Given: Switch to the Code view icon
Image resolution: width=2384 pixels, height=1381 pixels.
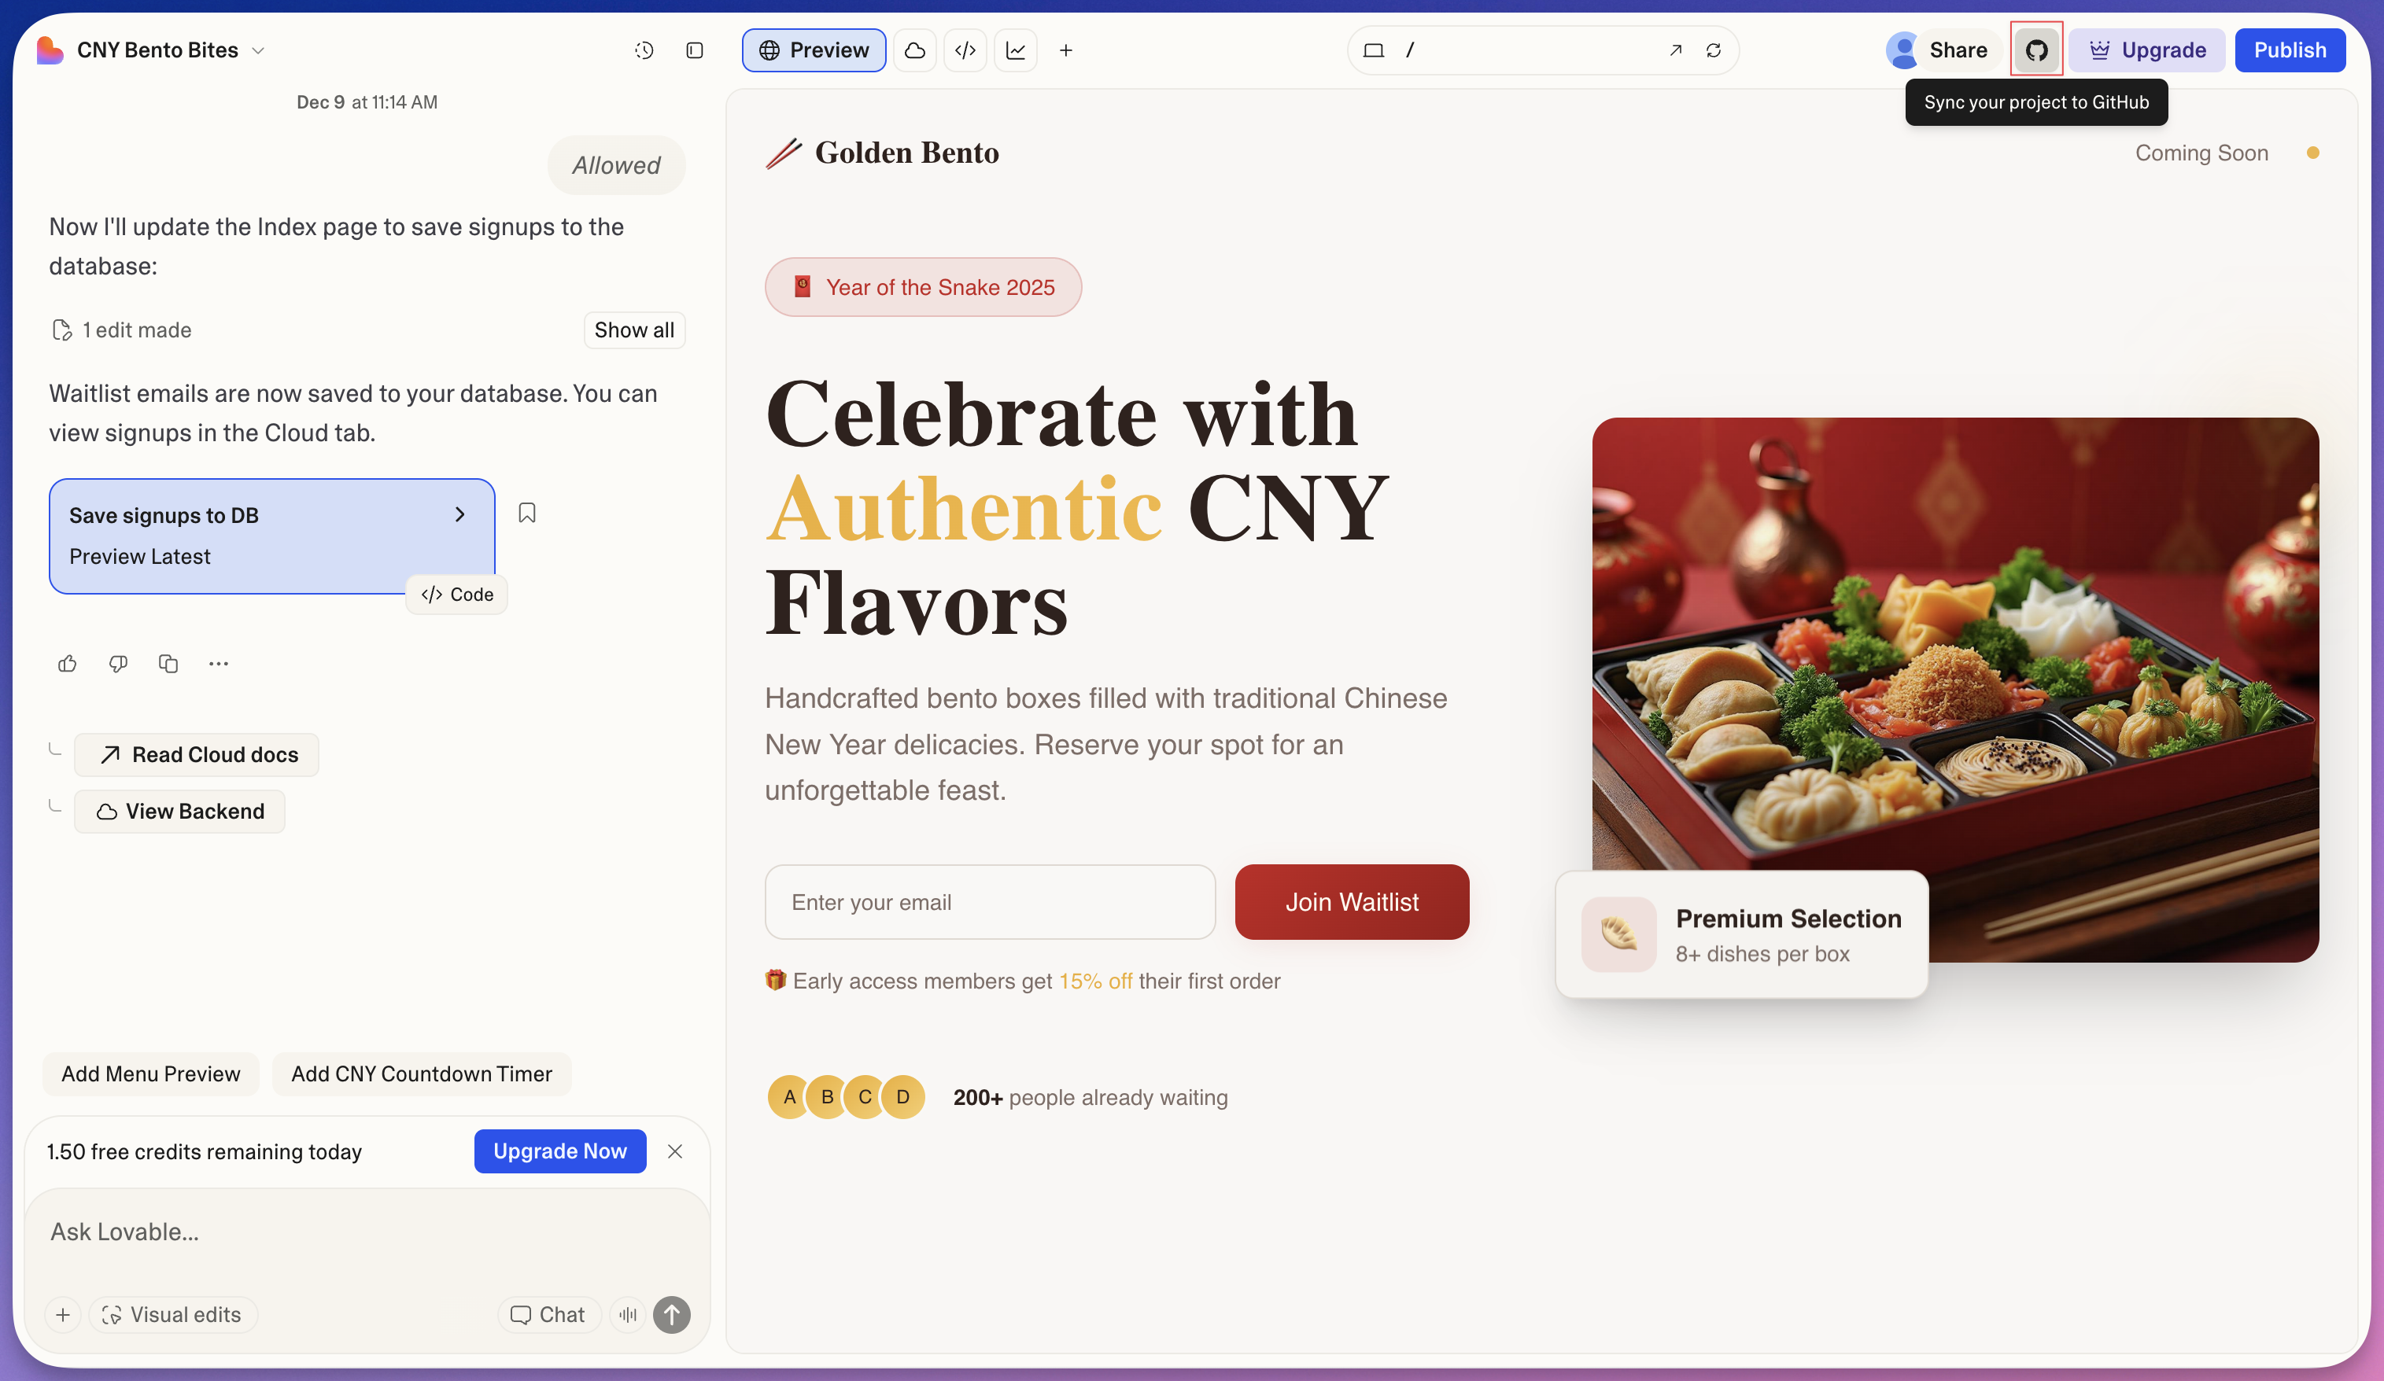Looking at the screenshot, I should coord(965,50).
